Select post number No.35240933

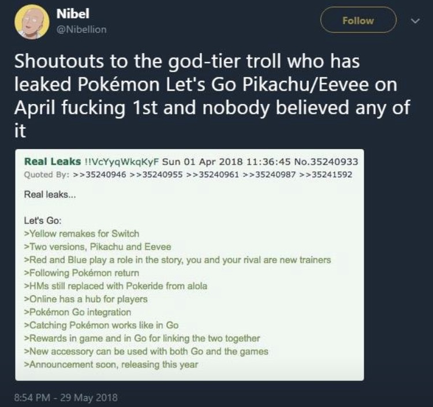pyautogui.click(x=326, y=162)
